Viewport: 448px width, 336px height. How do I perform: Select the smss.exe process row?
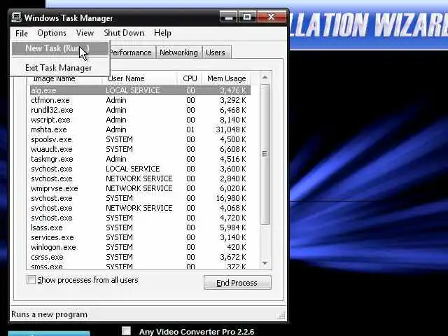coord(140,266)
